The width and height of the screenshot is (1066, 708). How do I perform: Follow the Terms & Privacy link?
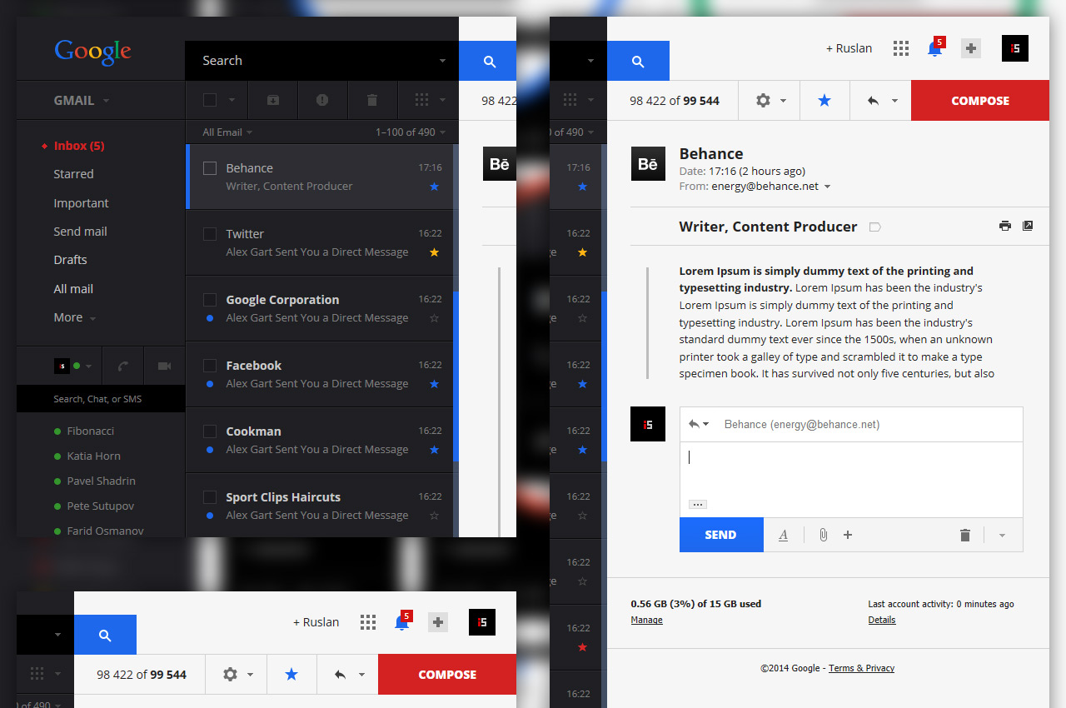(x=861, y=668)
